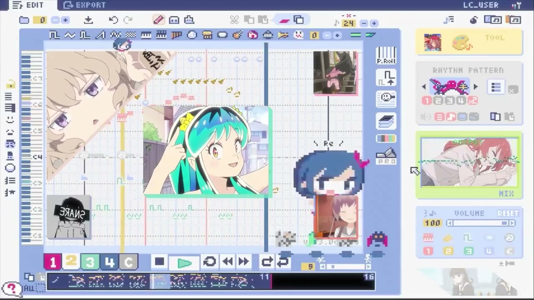
Task: Select the range selection tool icon
Action: pyautogui.click(x=174, y=20)
